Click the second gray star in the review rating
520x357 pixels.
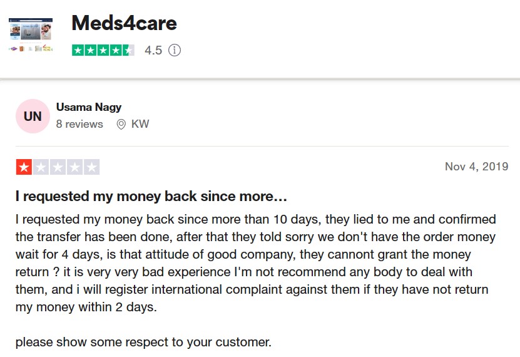[x=41, y=167]
